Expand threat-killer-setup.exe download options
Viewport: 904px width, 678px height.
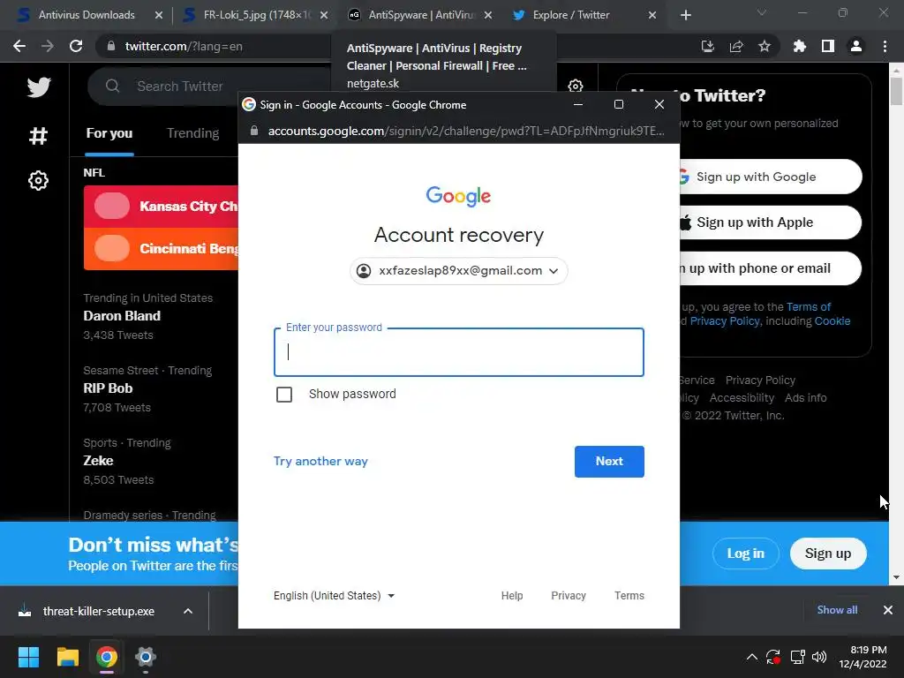coord(188,611)
